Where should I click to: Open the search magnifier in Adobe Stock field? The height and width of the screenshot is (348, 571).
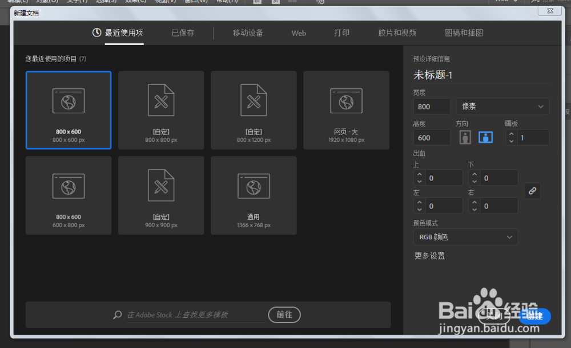pyautogui.click(x=117, y=314)
